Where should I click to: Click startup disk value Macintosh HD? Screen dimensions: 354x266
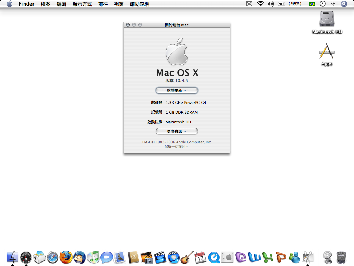(178, 122)
